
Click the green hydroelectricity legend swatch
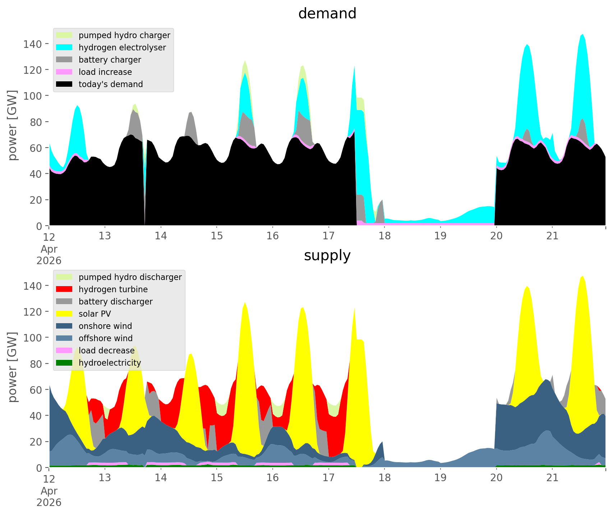point(64,363)
